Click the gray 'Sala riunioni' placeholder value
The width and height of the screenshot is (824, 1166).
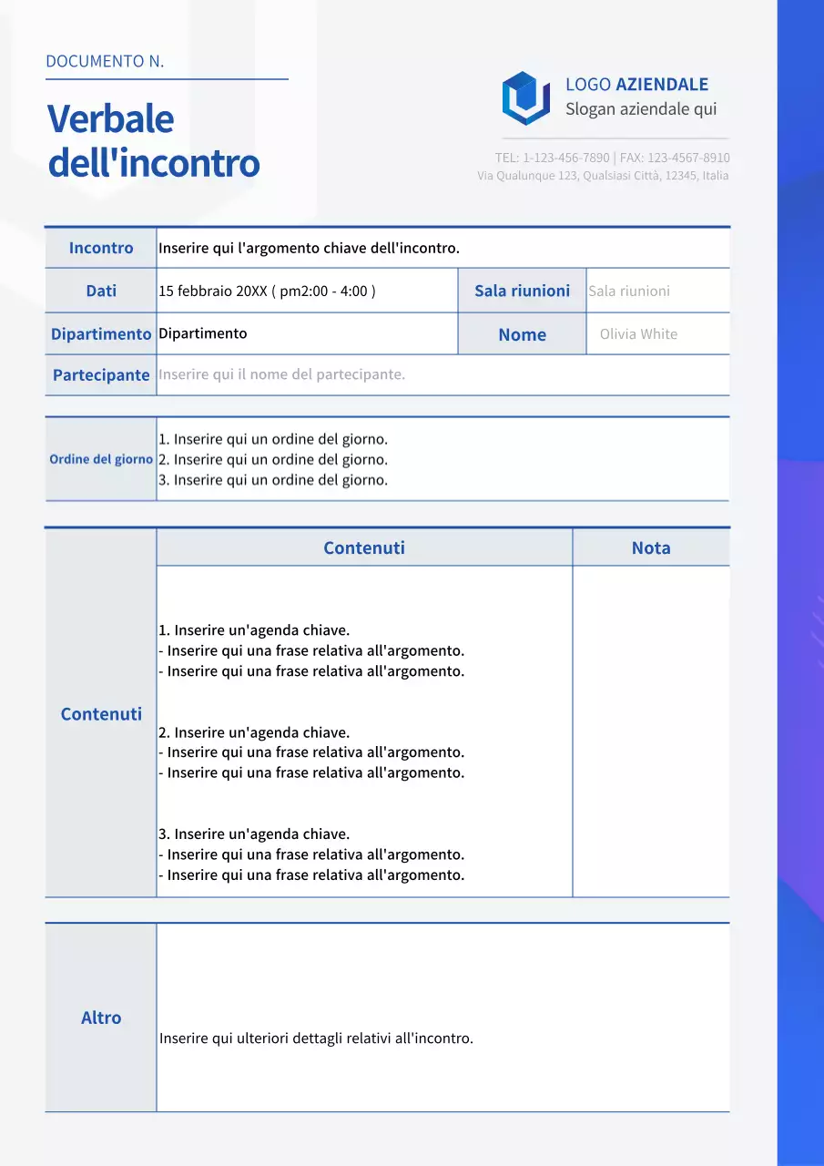tap(629, 291)
